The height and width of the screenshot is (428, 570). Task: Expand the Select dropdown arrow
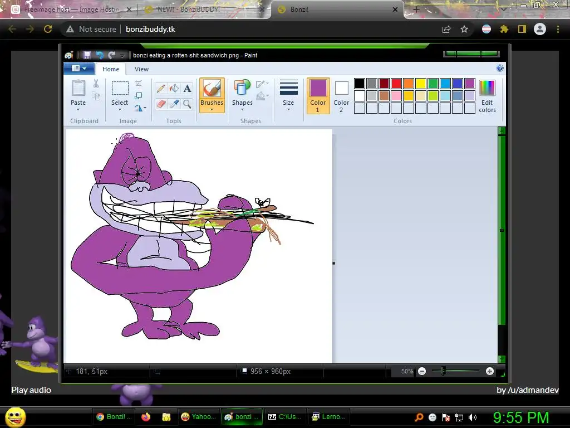pos(120,110)
